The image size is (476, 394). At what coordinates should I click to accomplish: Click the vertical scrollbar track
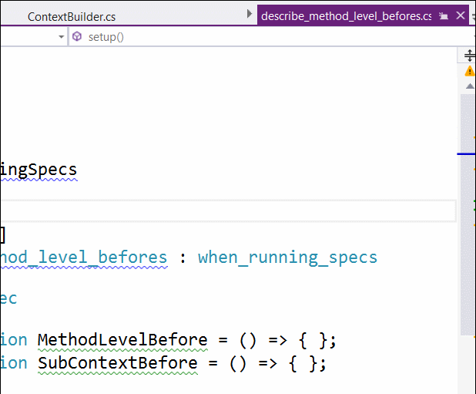click(468, 214)
